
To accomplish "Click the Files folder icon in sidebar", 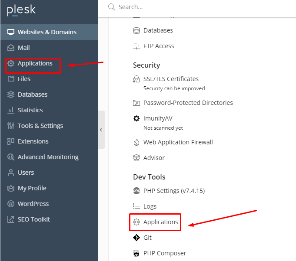I will click(11, 79).
